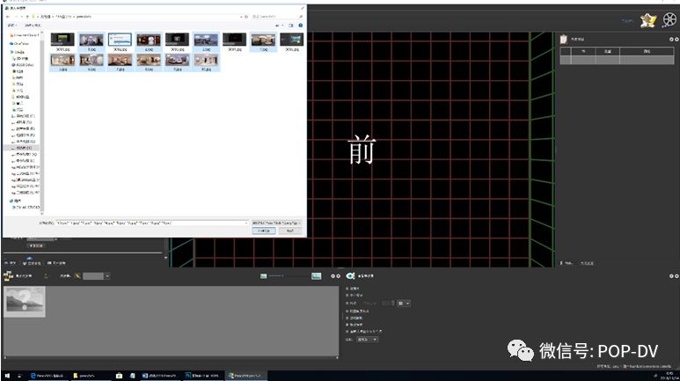Open the blue help icon in file dialog

pos(300,26)
